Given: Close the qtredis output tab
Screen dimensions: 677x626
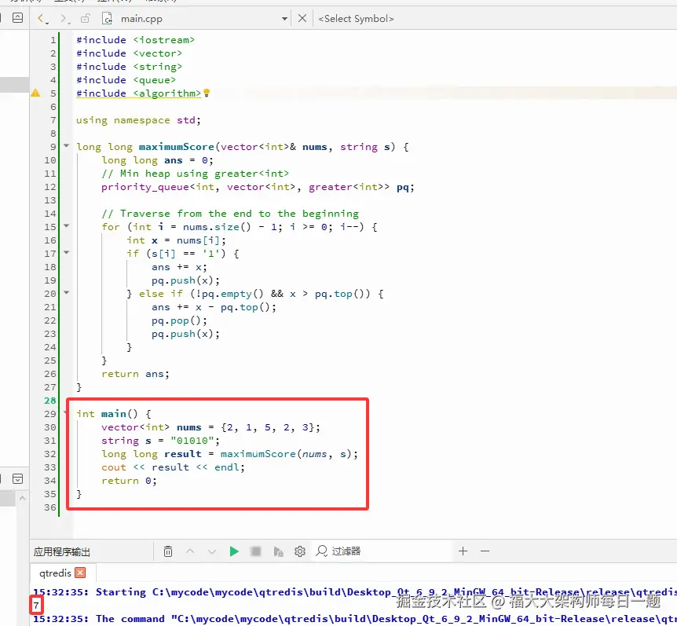Looking at the screenshot, I should (x=80, y=573).
